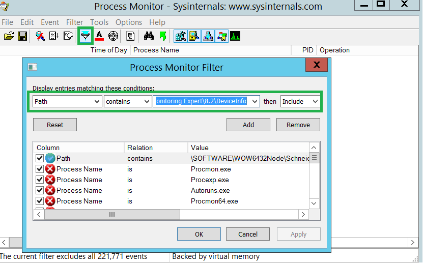Screen dimensions: 423x263
Task: Click the Reset button
Action: click(55, 125)
